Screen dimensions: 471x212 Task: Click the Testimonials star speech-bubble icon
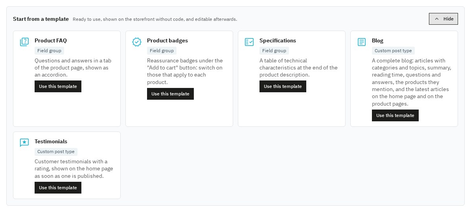pyautogui.click(x=24, y=143)
